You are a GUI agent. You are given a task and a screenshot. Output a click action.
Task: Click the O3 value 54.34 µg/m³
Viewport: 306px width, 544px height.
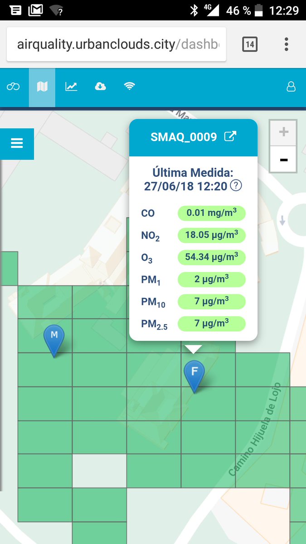211,257
